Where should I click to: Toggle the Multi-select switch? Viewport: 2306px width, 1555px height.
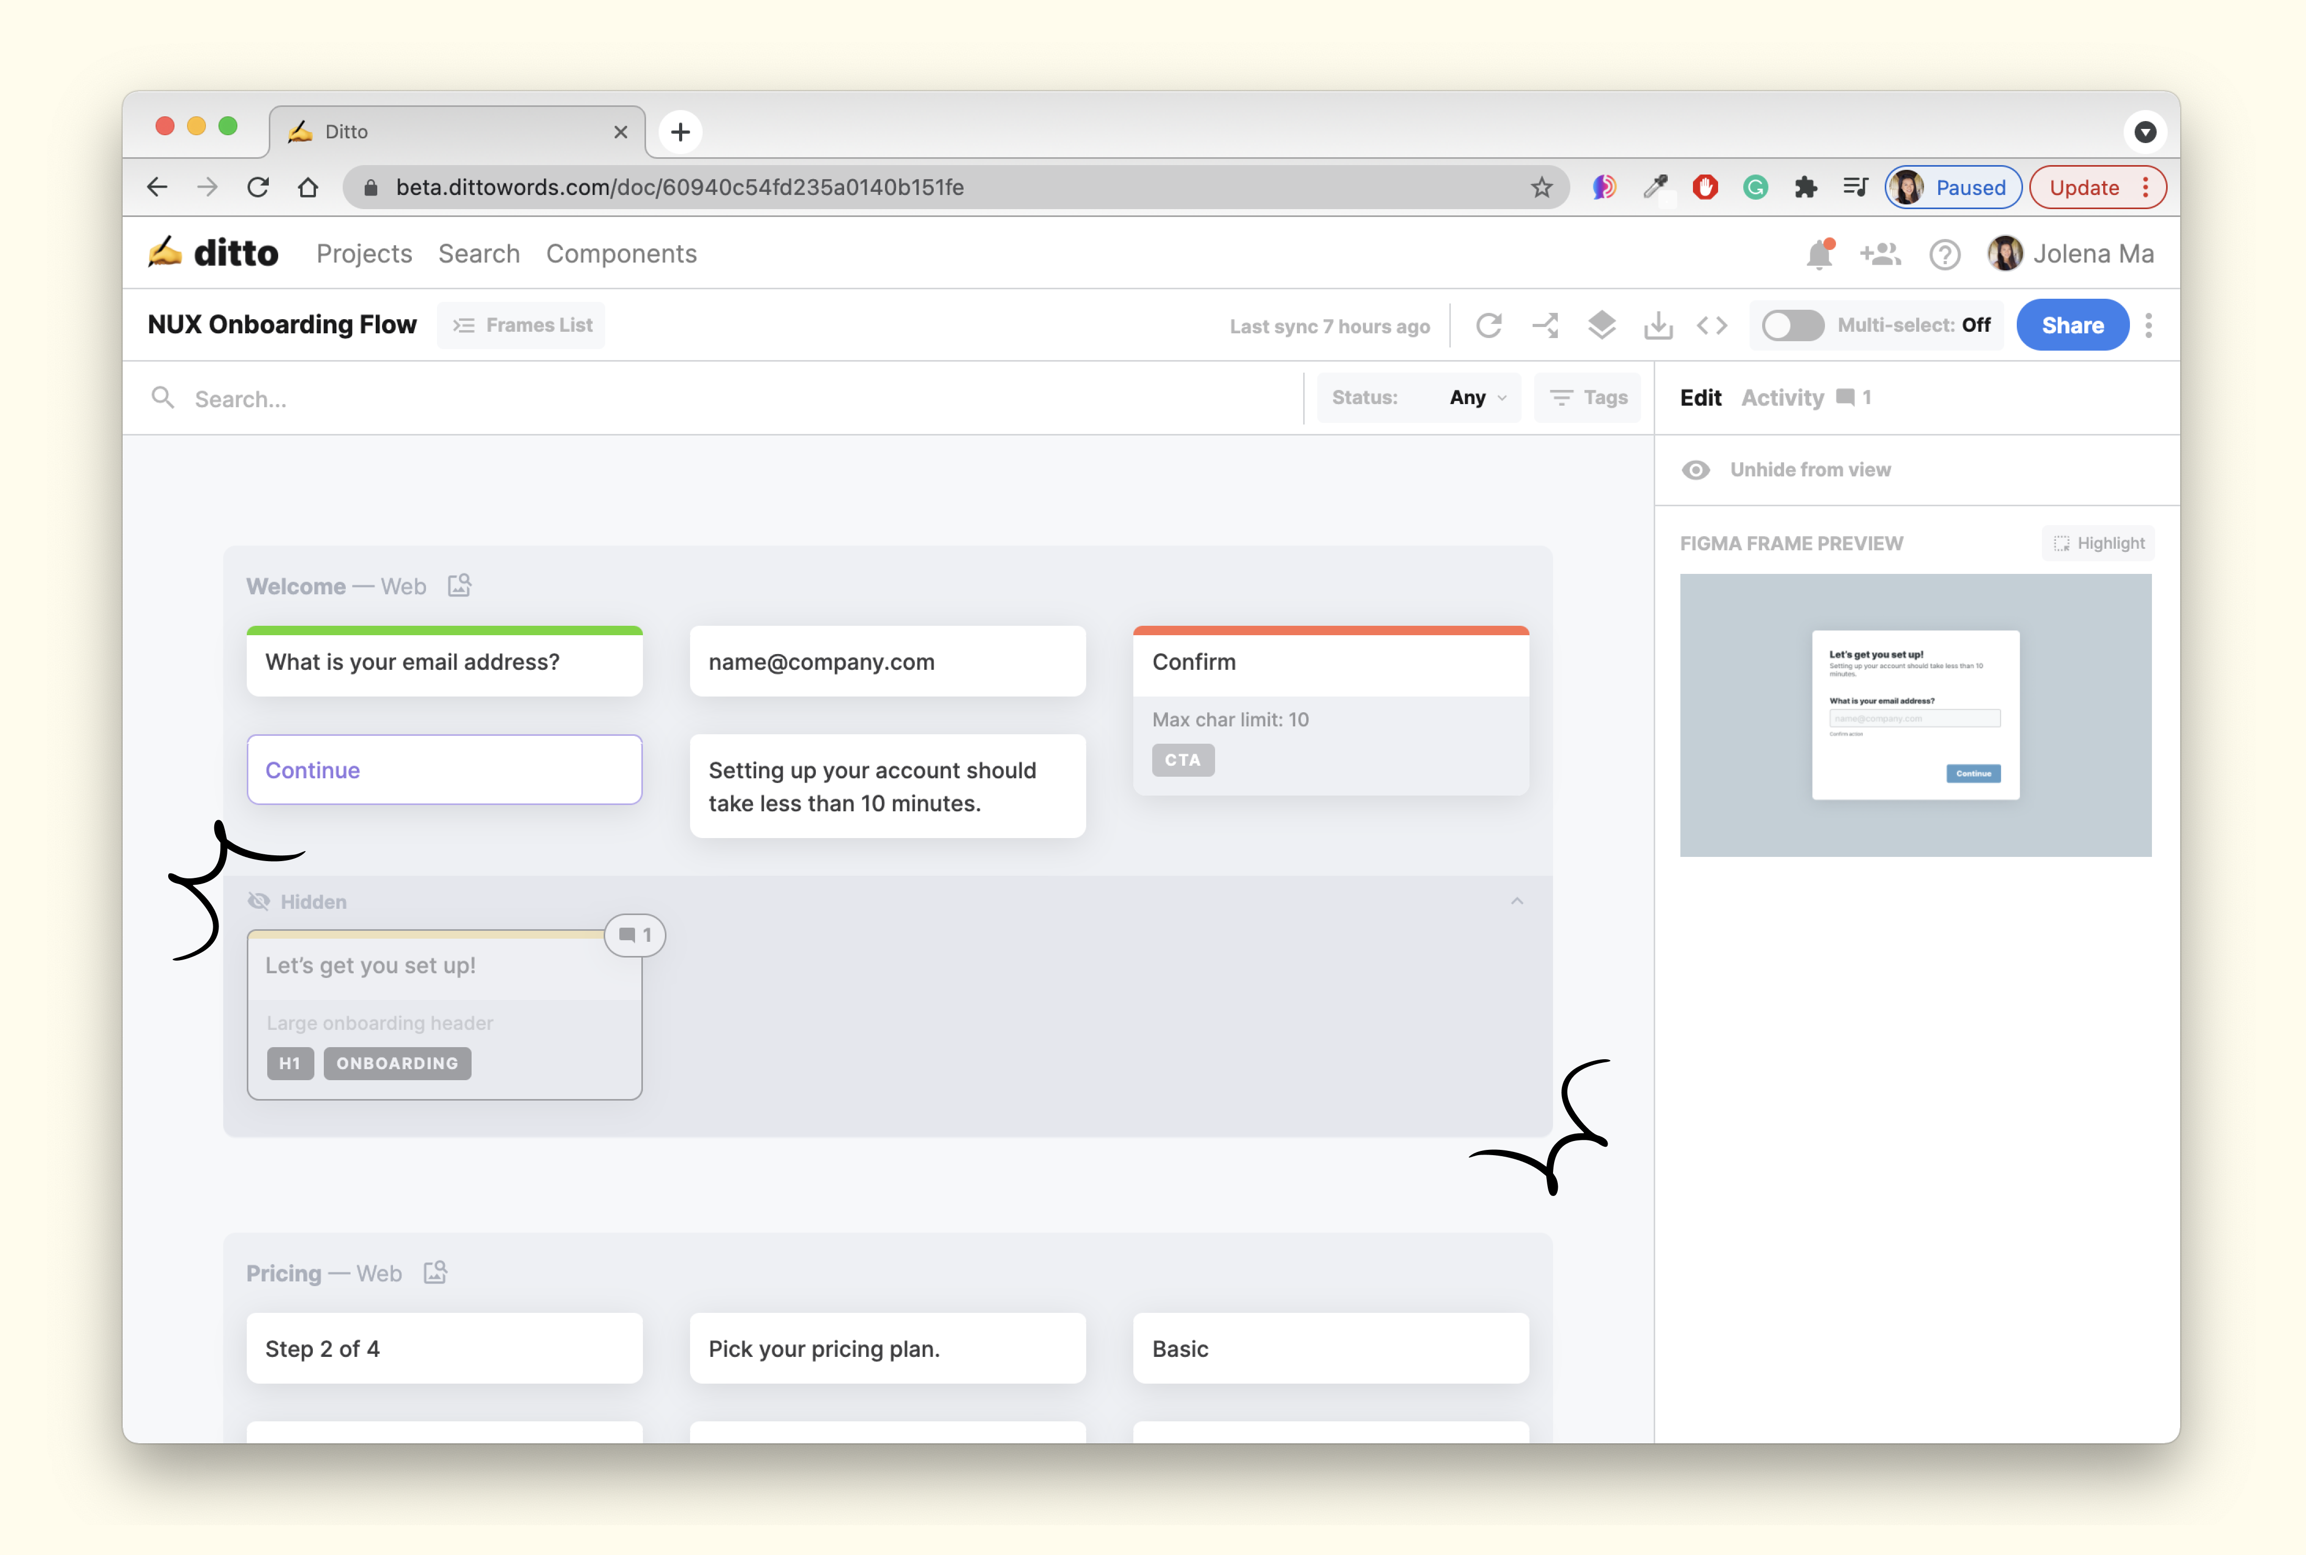tap(1793, 325)
